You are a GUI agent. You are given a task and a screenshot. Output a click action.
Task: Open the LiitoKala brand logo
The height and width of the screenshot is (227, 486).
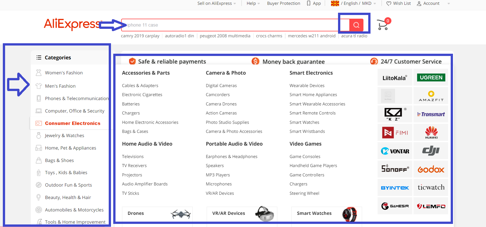[395, 77]
